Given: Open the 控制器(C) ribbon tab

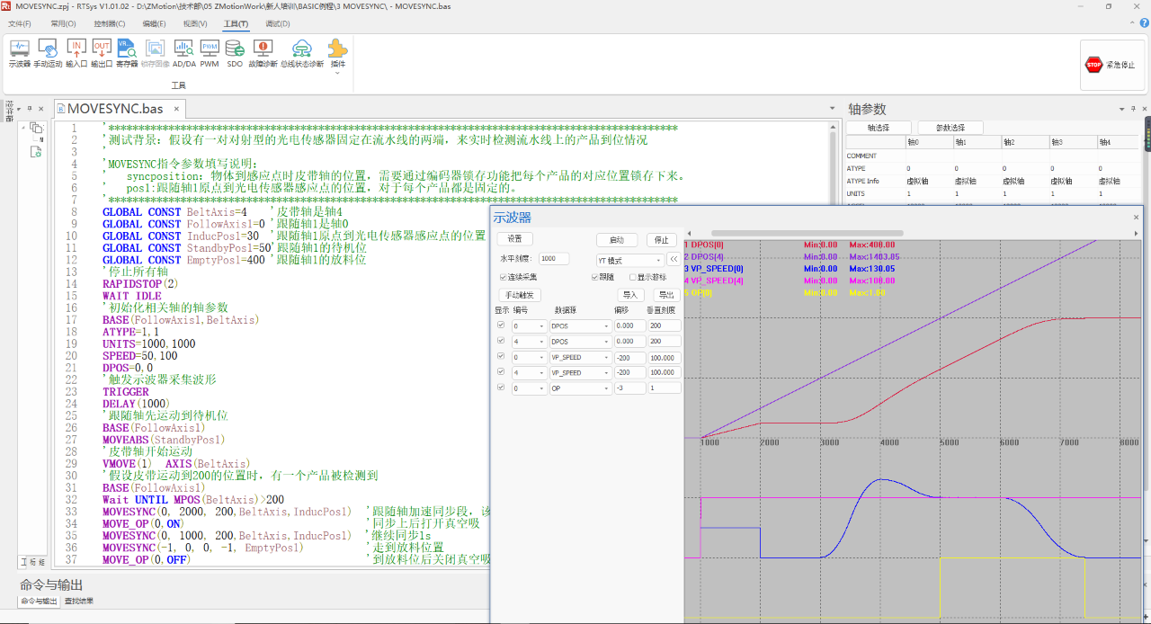Looking at the screenshot, I should tap(110, 23).
